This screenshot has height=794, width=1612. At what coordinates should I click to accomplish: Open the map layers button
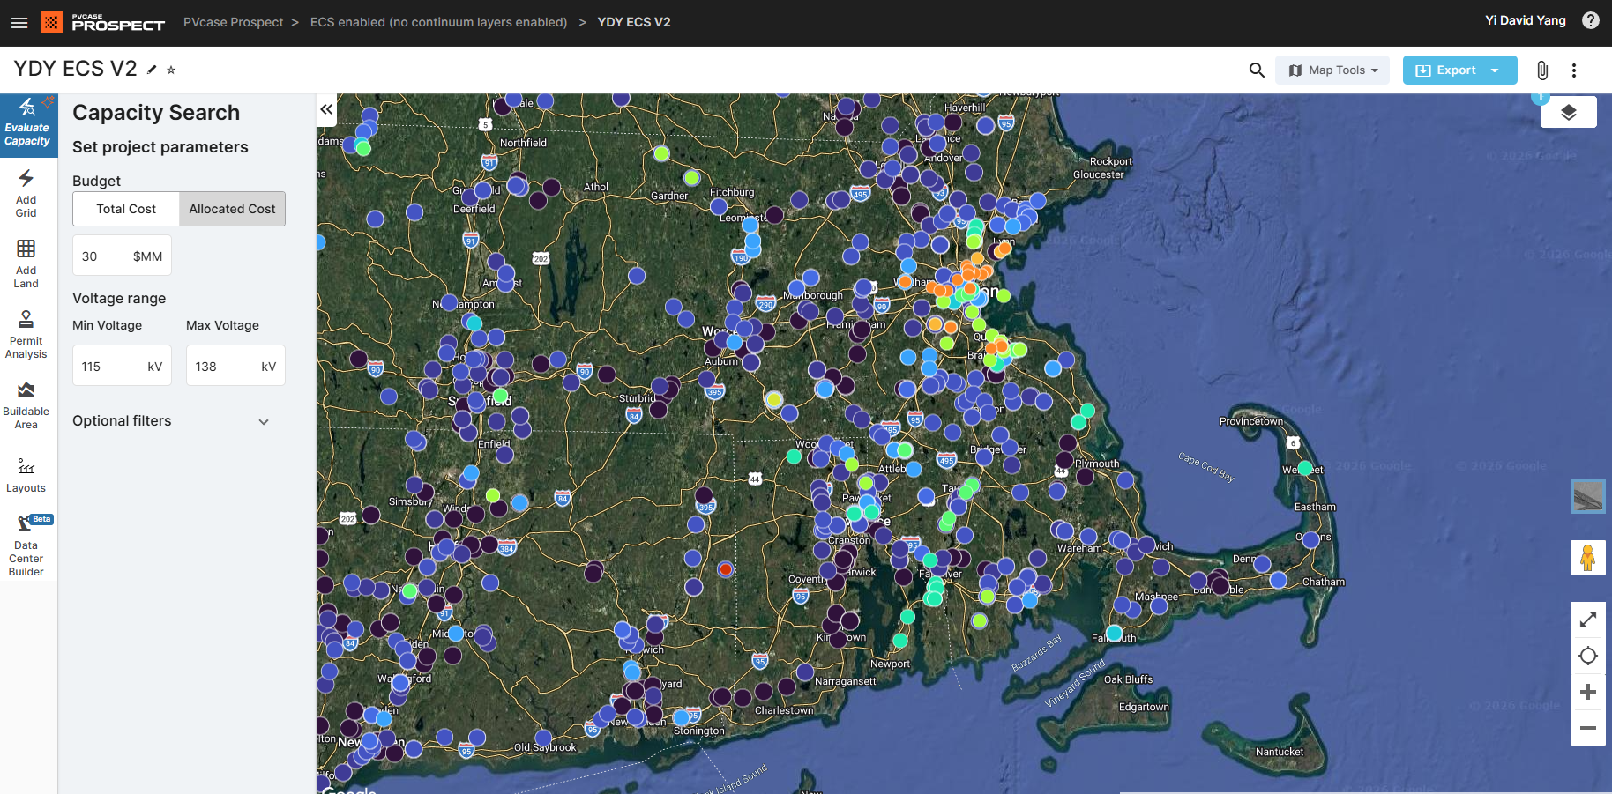click(1568, 112)
